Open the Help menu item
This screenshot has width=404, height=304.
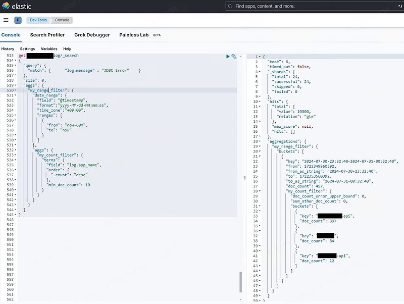[x=66, y=48]
